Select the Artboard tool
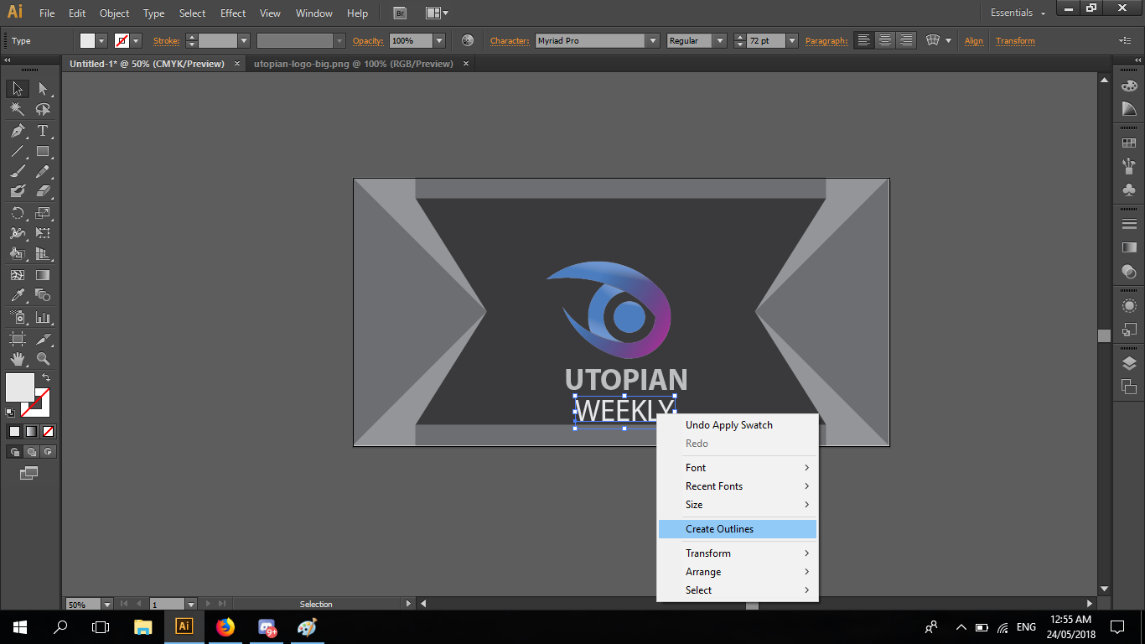1145x644 pixels. [x=18, y=339]
